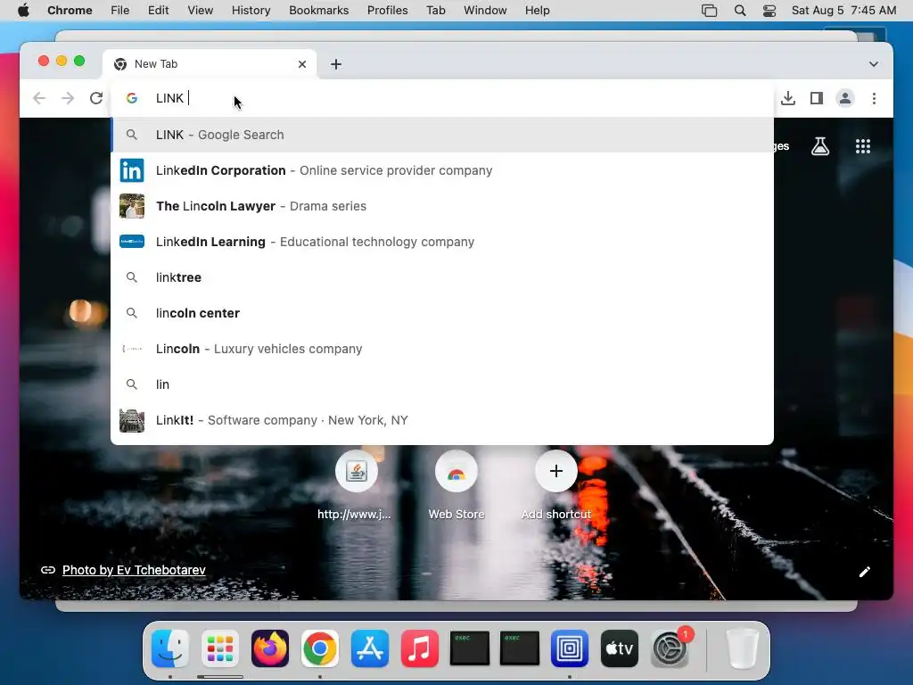This screenshot has height=685, width=913.
Task: Open the History menu
Action: (251, 11)
